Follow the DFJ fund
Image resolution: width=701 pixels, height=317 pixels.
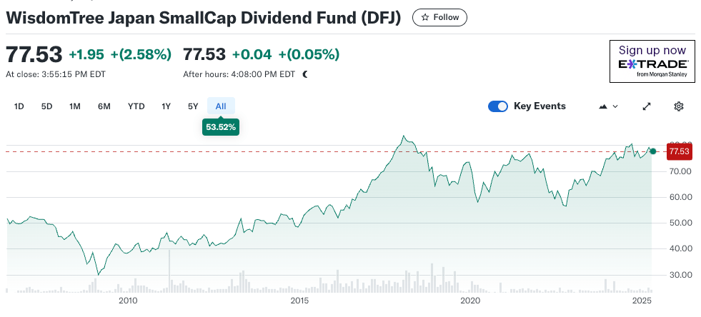tap(439, 17)
